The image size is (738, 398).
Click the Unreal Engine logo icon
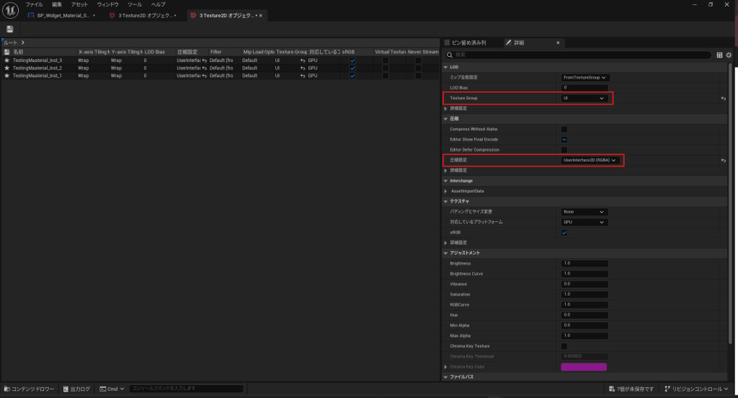point(9,9)
